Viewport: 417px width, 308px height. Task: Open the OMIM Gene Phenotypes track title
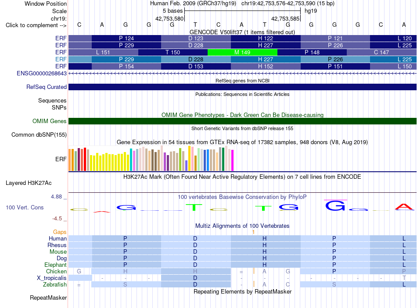242,115
